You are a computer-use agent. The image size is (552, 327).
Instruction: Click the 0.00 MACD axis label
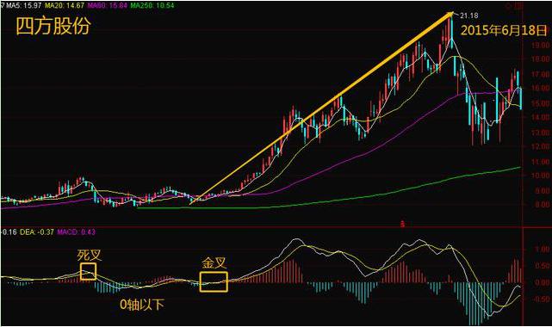tap(543, 282)
